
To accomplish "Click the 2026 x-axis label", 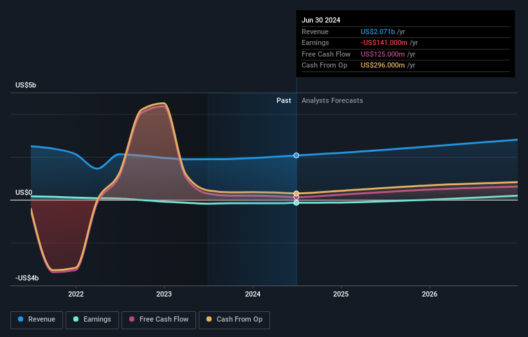I will (x=430, y=294).
